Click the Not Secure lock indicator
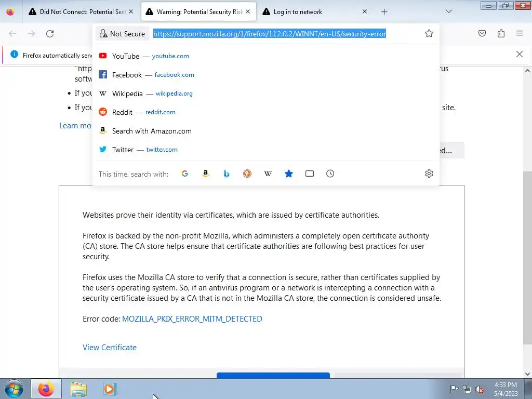532x399 pixels. pos(122,34)
